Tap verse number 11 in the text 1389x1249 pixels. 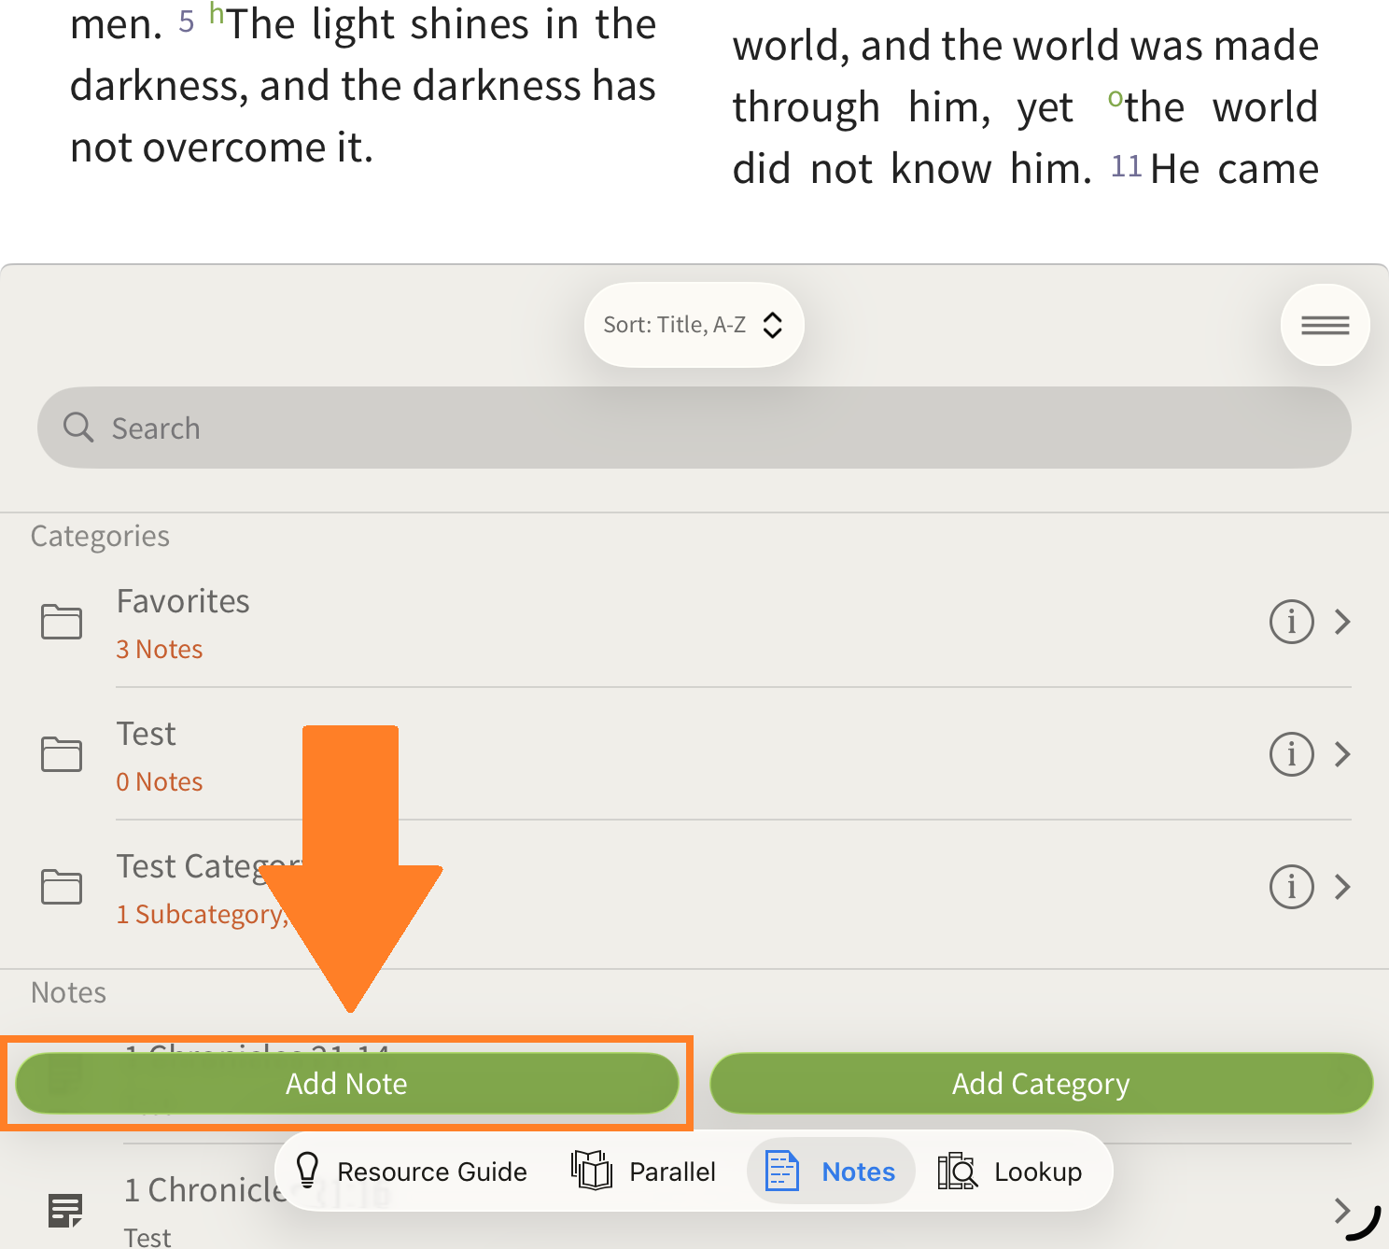point(1126,167)
